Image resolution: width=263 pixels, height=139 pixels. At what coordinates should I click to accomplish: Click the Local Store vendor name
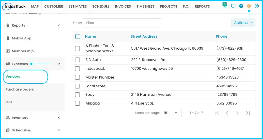pos(96,86)
